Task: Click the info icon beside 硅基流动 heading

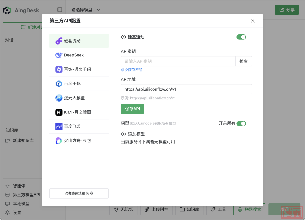Action: (123, 37)
